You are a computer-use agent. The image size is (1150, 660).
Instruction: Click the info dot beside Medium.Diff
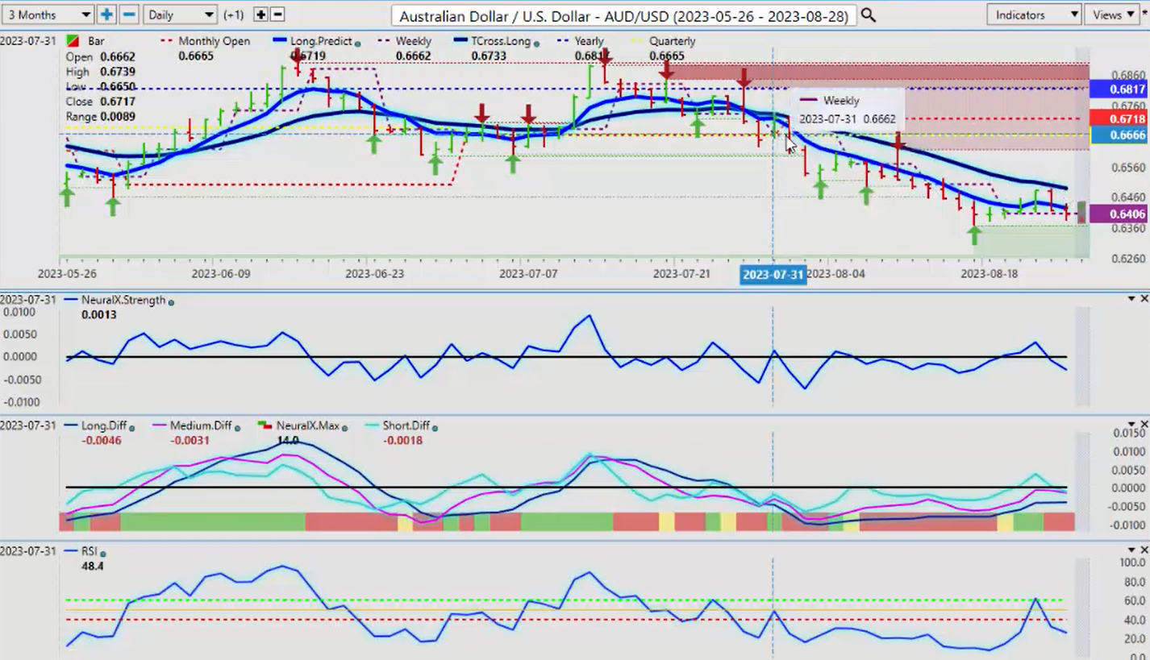235,428
